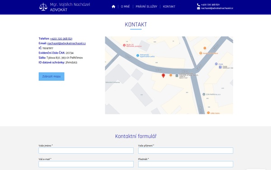The image size is (271, 170).
Task: Open the PRÁVNÍ SLUŽBY menu item
Action: coord(146,7)
